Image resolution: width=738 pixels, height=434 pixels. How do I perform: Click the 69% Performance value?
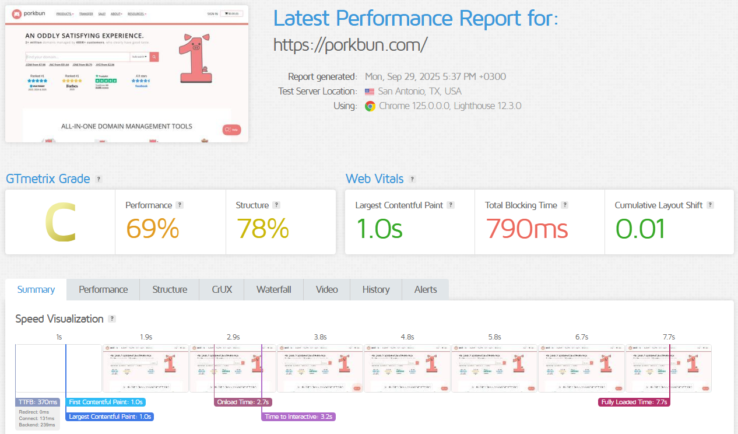pos(152,229)
